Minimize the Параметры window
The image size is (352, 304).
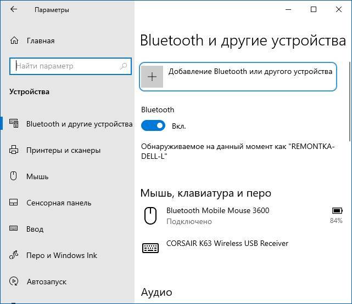coord(288,9)
